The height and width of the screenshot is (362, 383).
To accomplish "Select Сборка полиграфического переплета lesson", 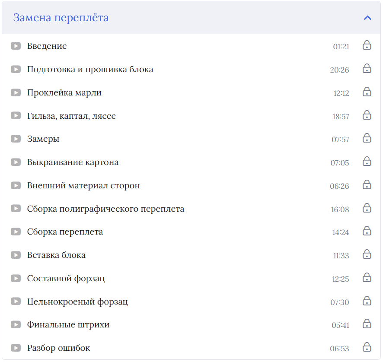I will [105, 209].
